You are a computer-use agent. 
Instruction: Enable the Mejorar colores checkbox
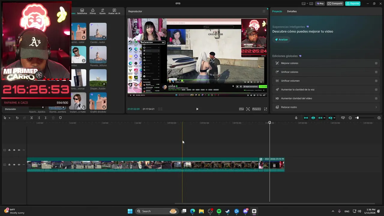click(x=376, y=63)
